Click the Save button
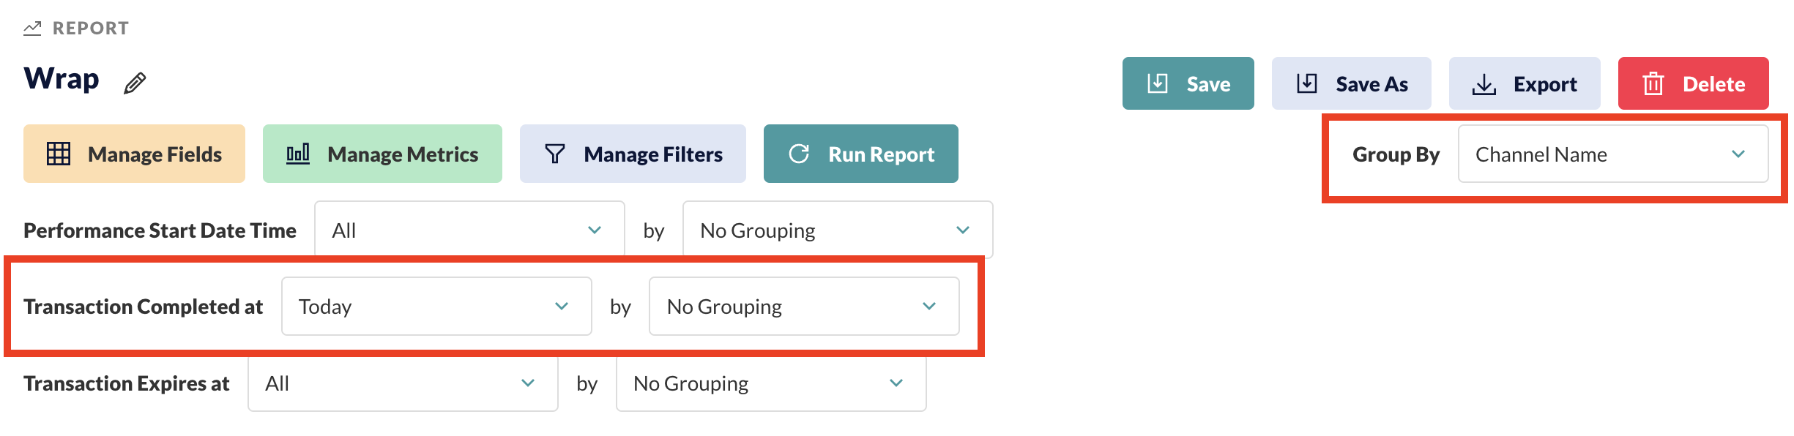Image resolution: width=1794 pixels, height=436 pixels. (1188, 83)
